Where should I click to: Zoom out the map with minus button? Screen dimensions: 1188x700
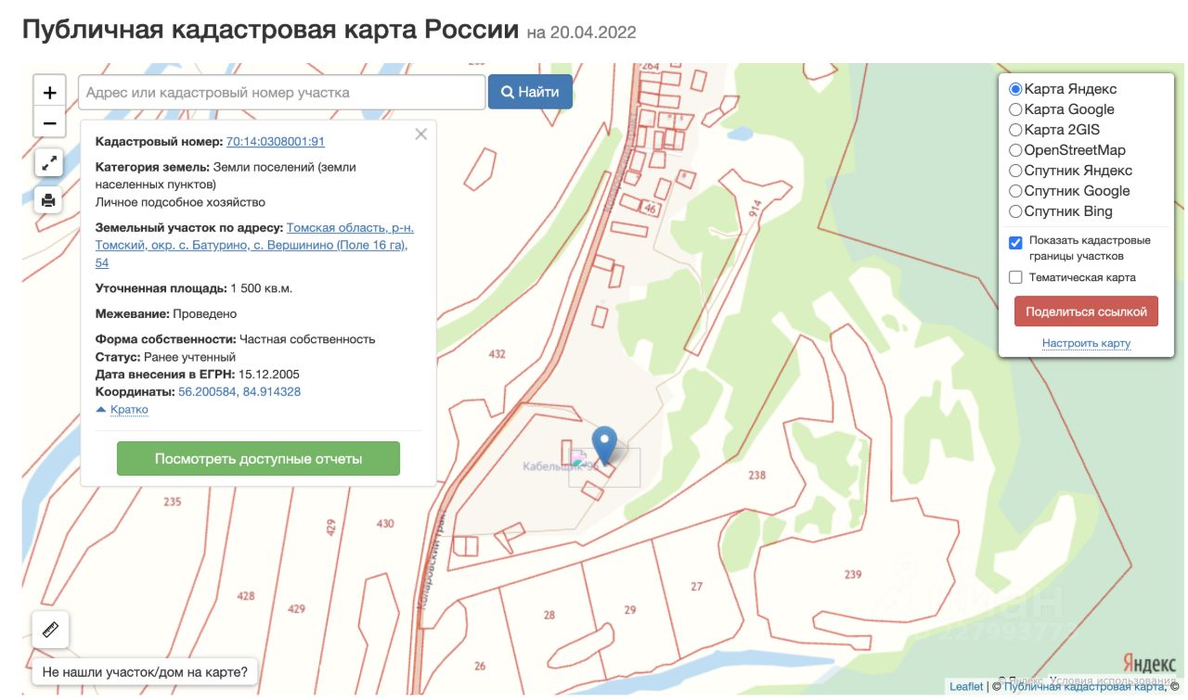pos(49,122)
